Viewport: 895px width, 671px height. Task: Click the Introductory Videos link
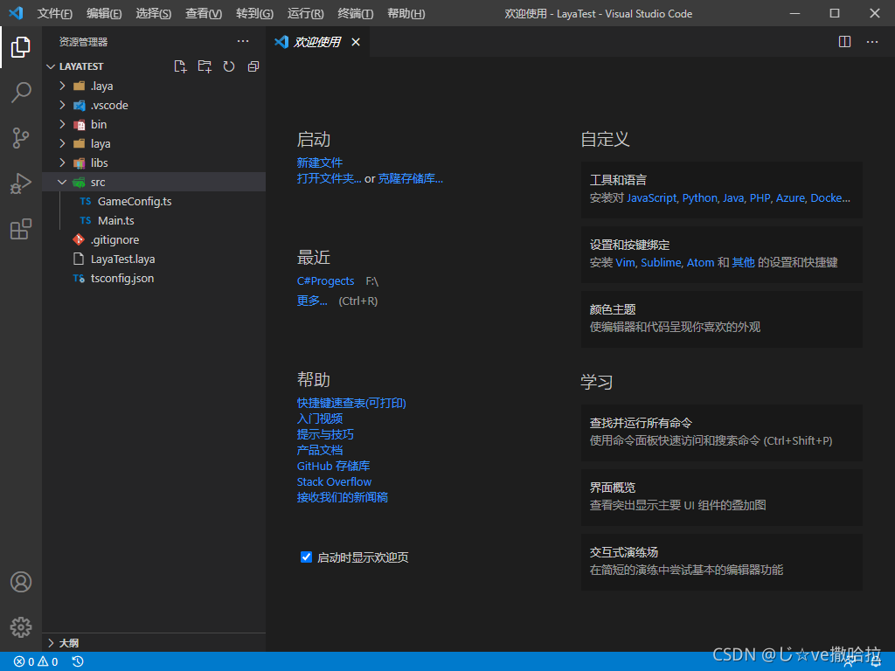click(320, 419)
